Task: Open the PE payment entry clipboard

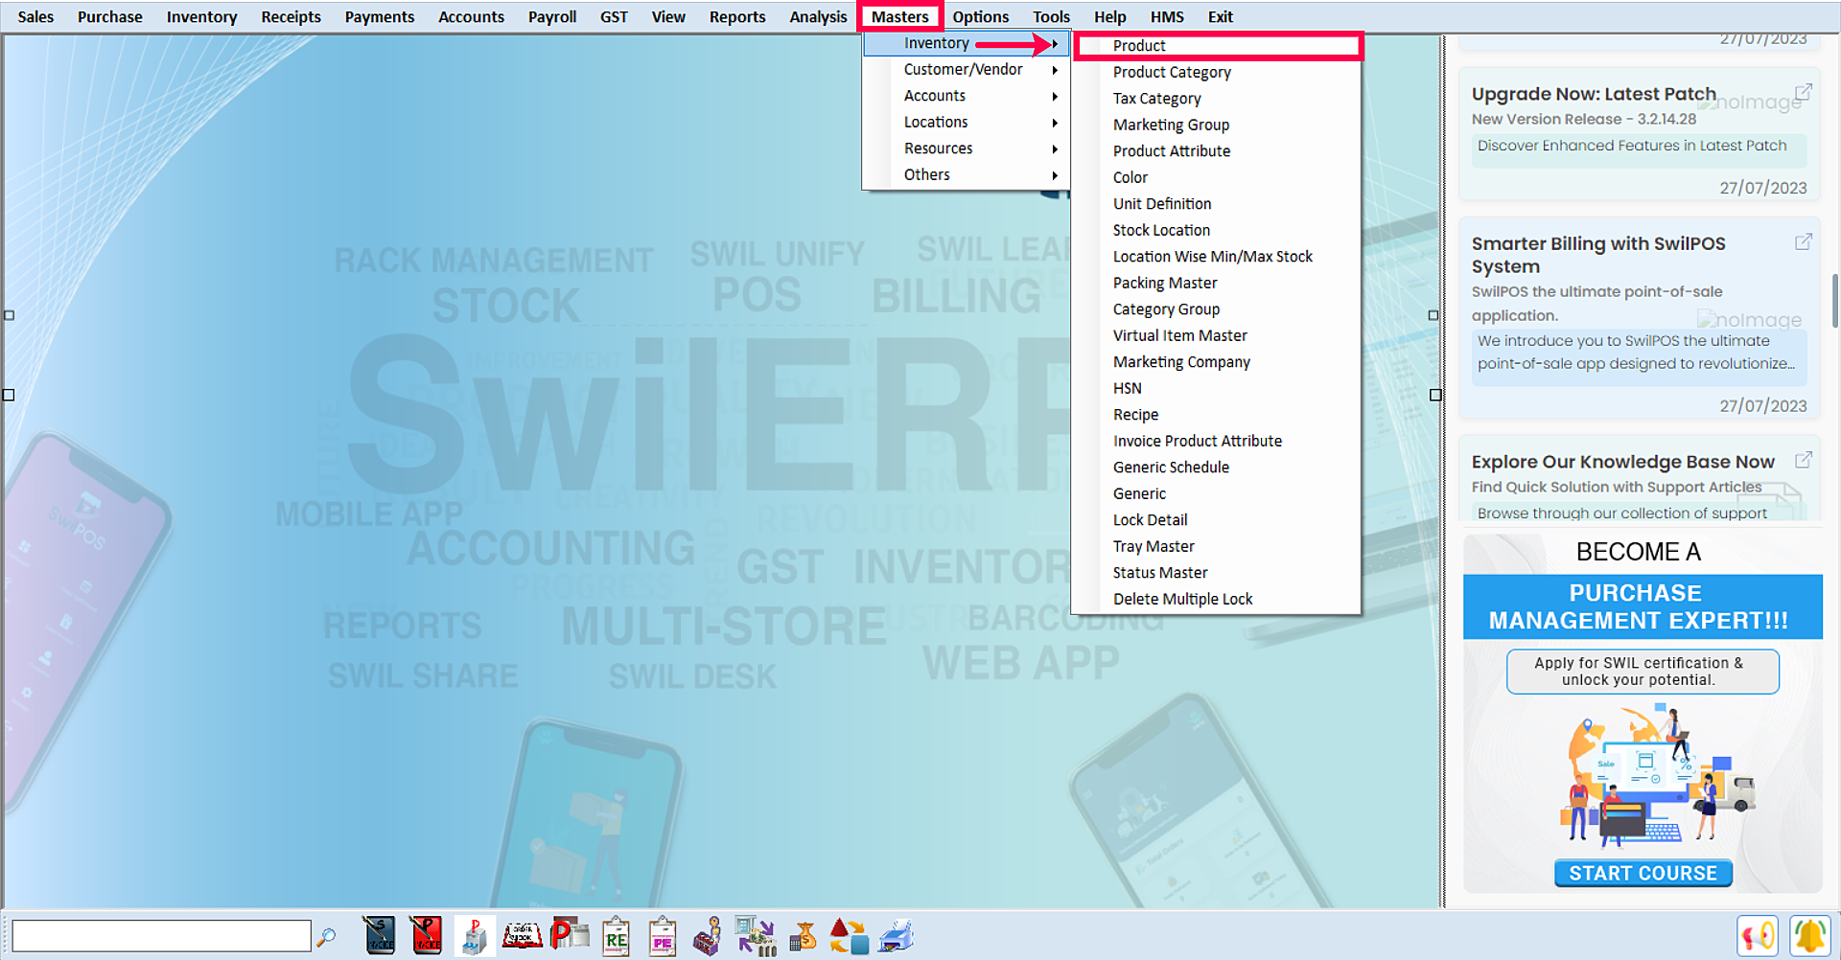Action: coord(663,936)
